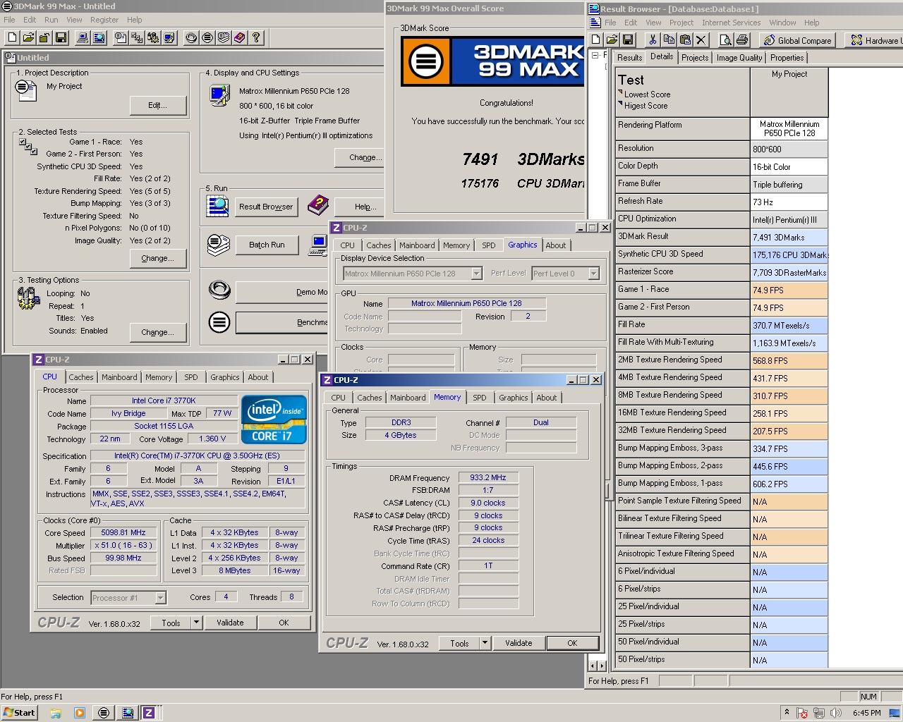Open the Perf Level dropdown in CPU-Z
This screenshot has height=722, width=903.
(x=594, y=274)
